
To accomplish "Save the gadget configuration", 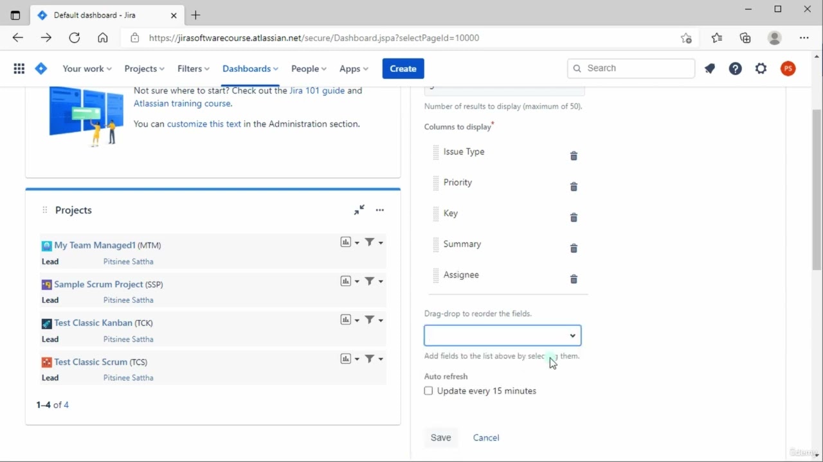I will point(440,438).
